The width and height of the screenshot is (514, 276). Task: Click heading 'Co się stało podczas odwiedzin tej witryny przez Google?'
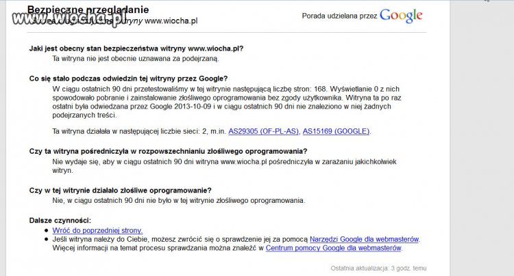(x=129, y=79)
